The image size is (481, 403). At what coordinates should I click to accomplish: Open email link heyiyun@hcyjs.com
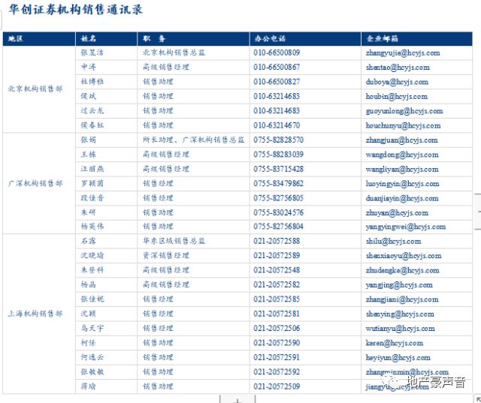point(398,358)
